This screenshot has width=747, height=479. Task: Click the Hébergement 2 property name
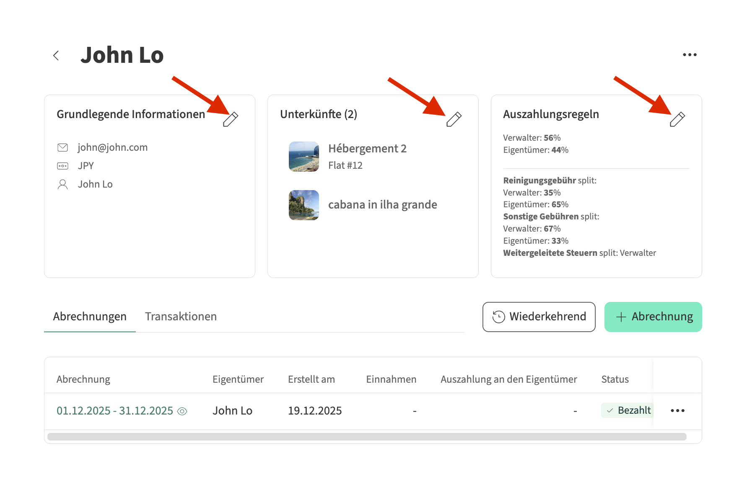pos(367,149)
